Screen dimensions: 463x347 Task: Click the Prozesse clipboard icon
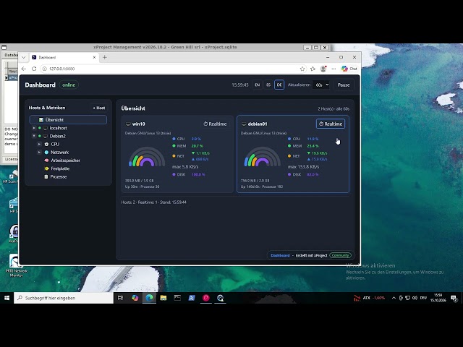tap(46, 176)
